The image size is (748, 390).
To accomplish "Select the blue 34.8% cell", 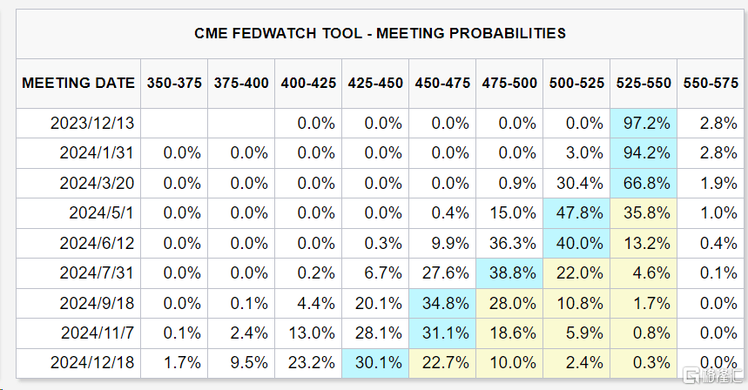I will pyautogui.click(x=442, y=303).
